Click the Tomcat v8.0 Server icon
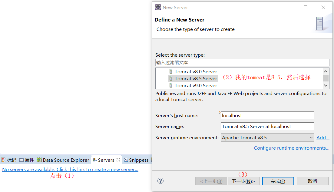Image resolution: width=334 pixels, height=192 pixels. 170,71
